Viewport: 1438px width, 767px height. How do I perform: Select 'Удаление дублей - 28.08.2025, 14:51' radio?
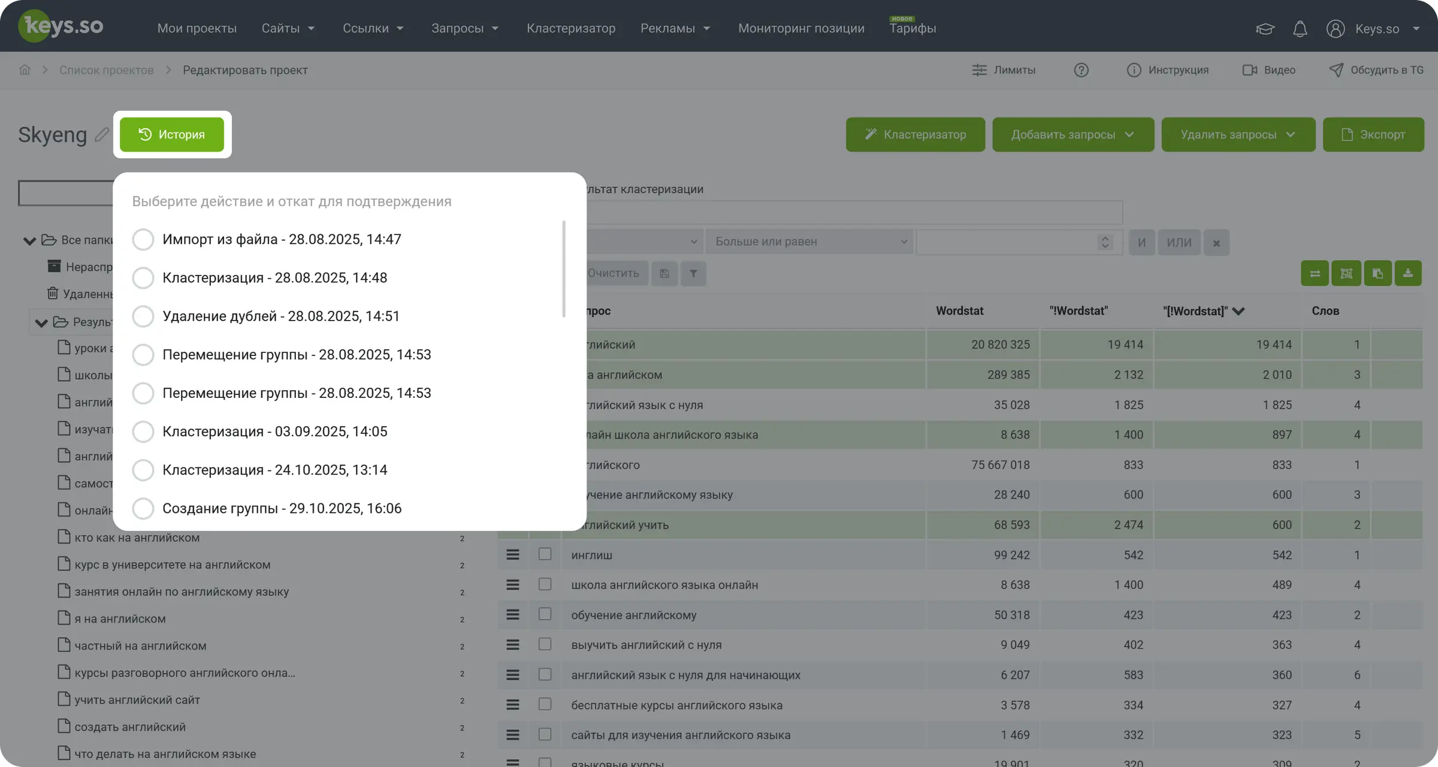(143, 316)
